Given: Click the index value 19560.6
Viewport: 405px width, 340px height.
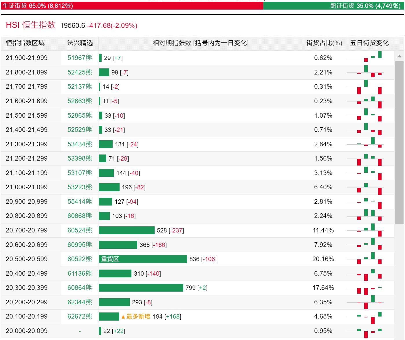Looking at the screenshot, I should pos(73,26).
